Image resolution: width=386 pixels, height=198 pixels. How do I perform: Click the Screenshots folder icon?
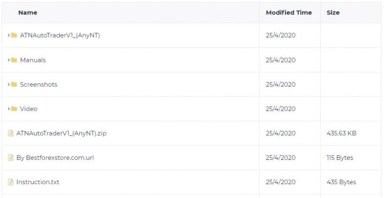pos(14,84)
